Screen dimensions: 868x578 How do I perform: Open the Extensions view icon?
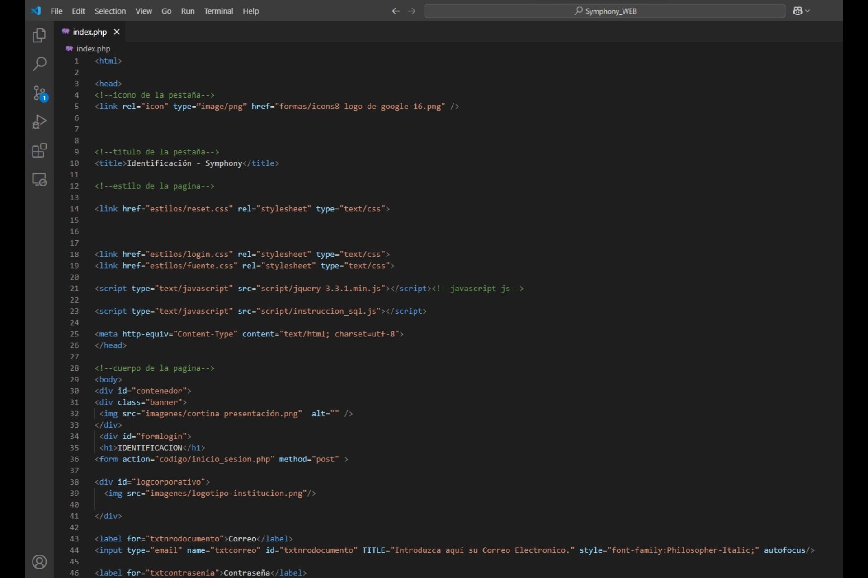tap(39, 150)
